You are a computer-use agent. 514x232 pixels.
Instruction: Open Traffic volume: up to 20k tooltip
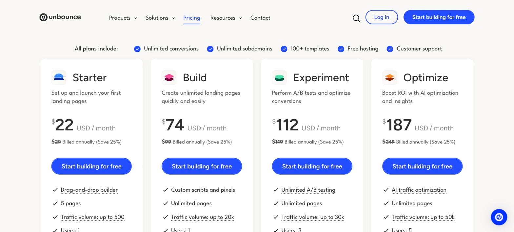[x=202, y=217]
